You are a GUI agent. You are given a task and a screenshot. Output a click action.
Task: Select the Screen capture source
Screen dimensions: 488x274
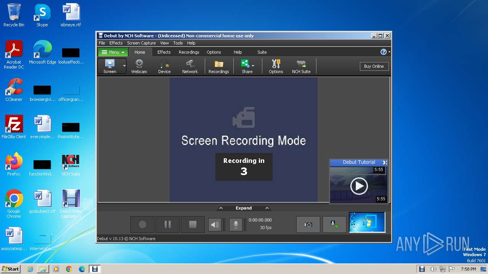(x=110, y=66)
